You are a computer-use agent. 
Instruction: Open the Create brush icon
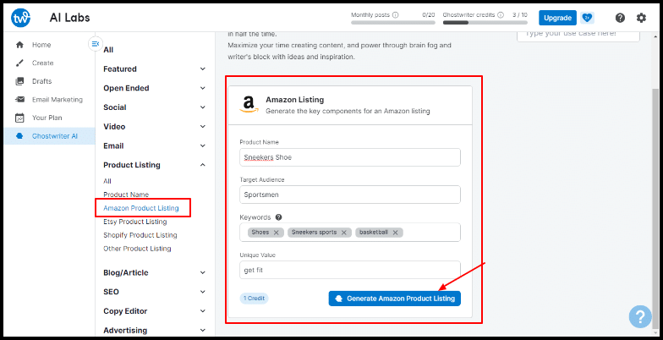(19, 63)
